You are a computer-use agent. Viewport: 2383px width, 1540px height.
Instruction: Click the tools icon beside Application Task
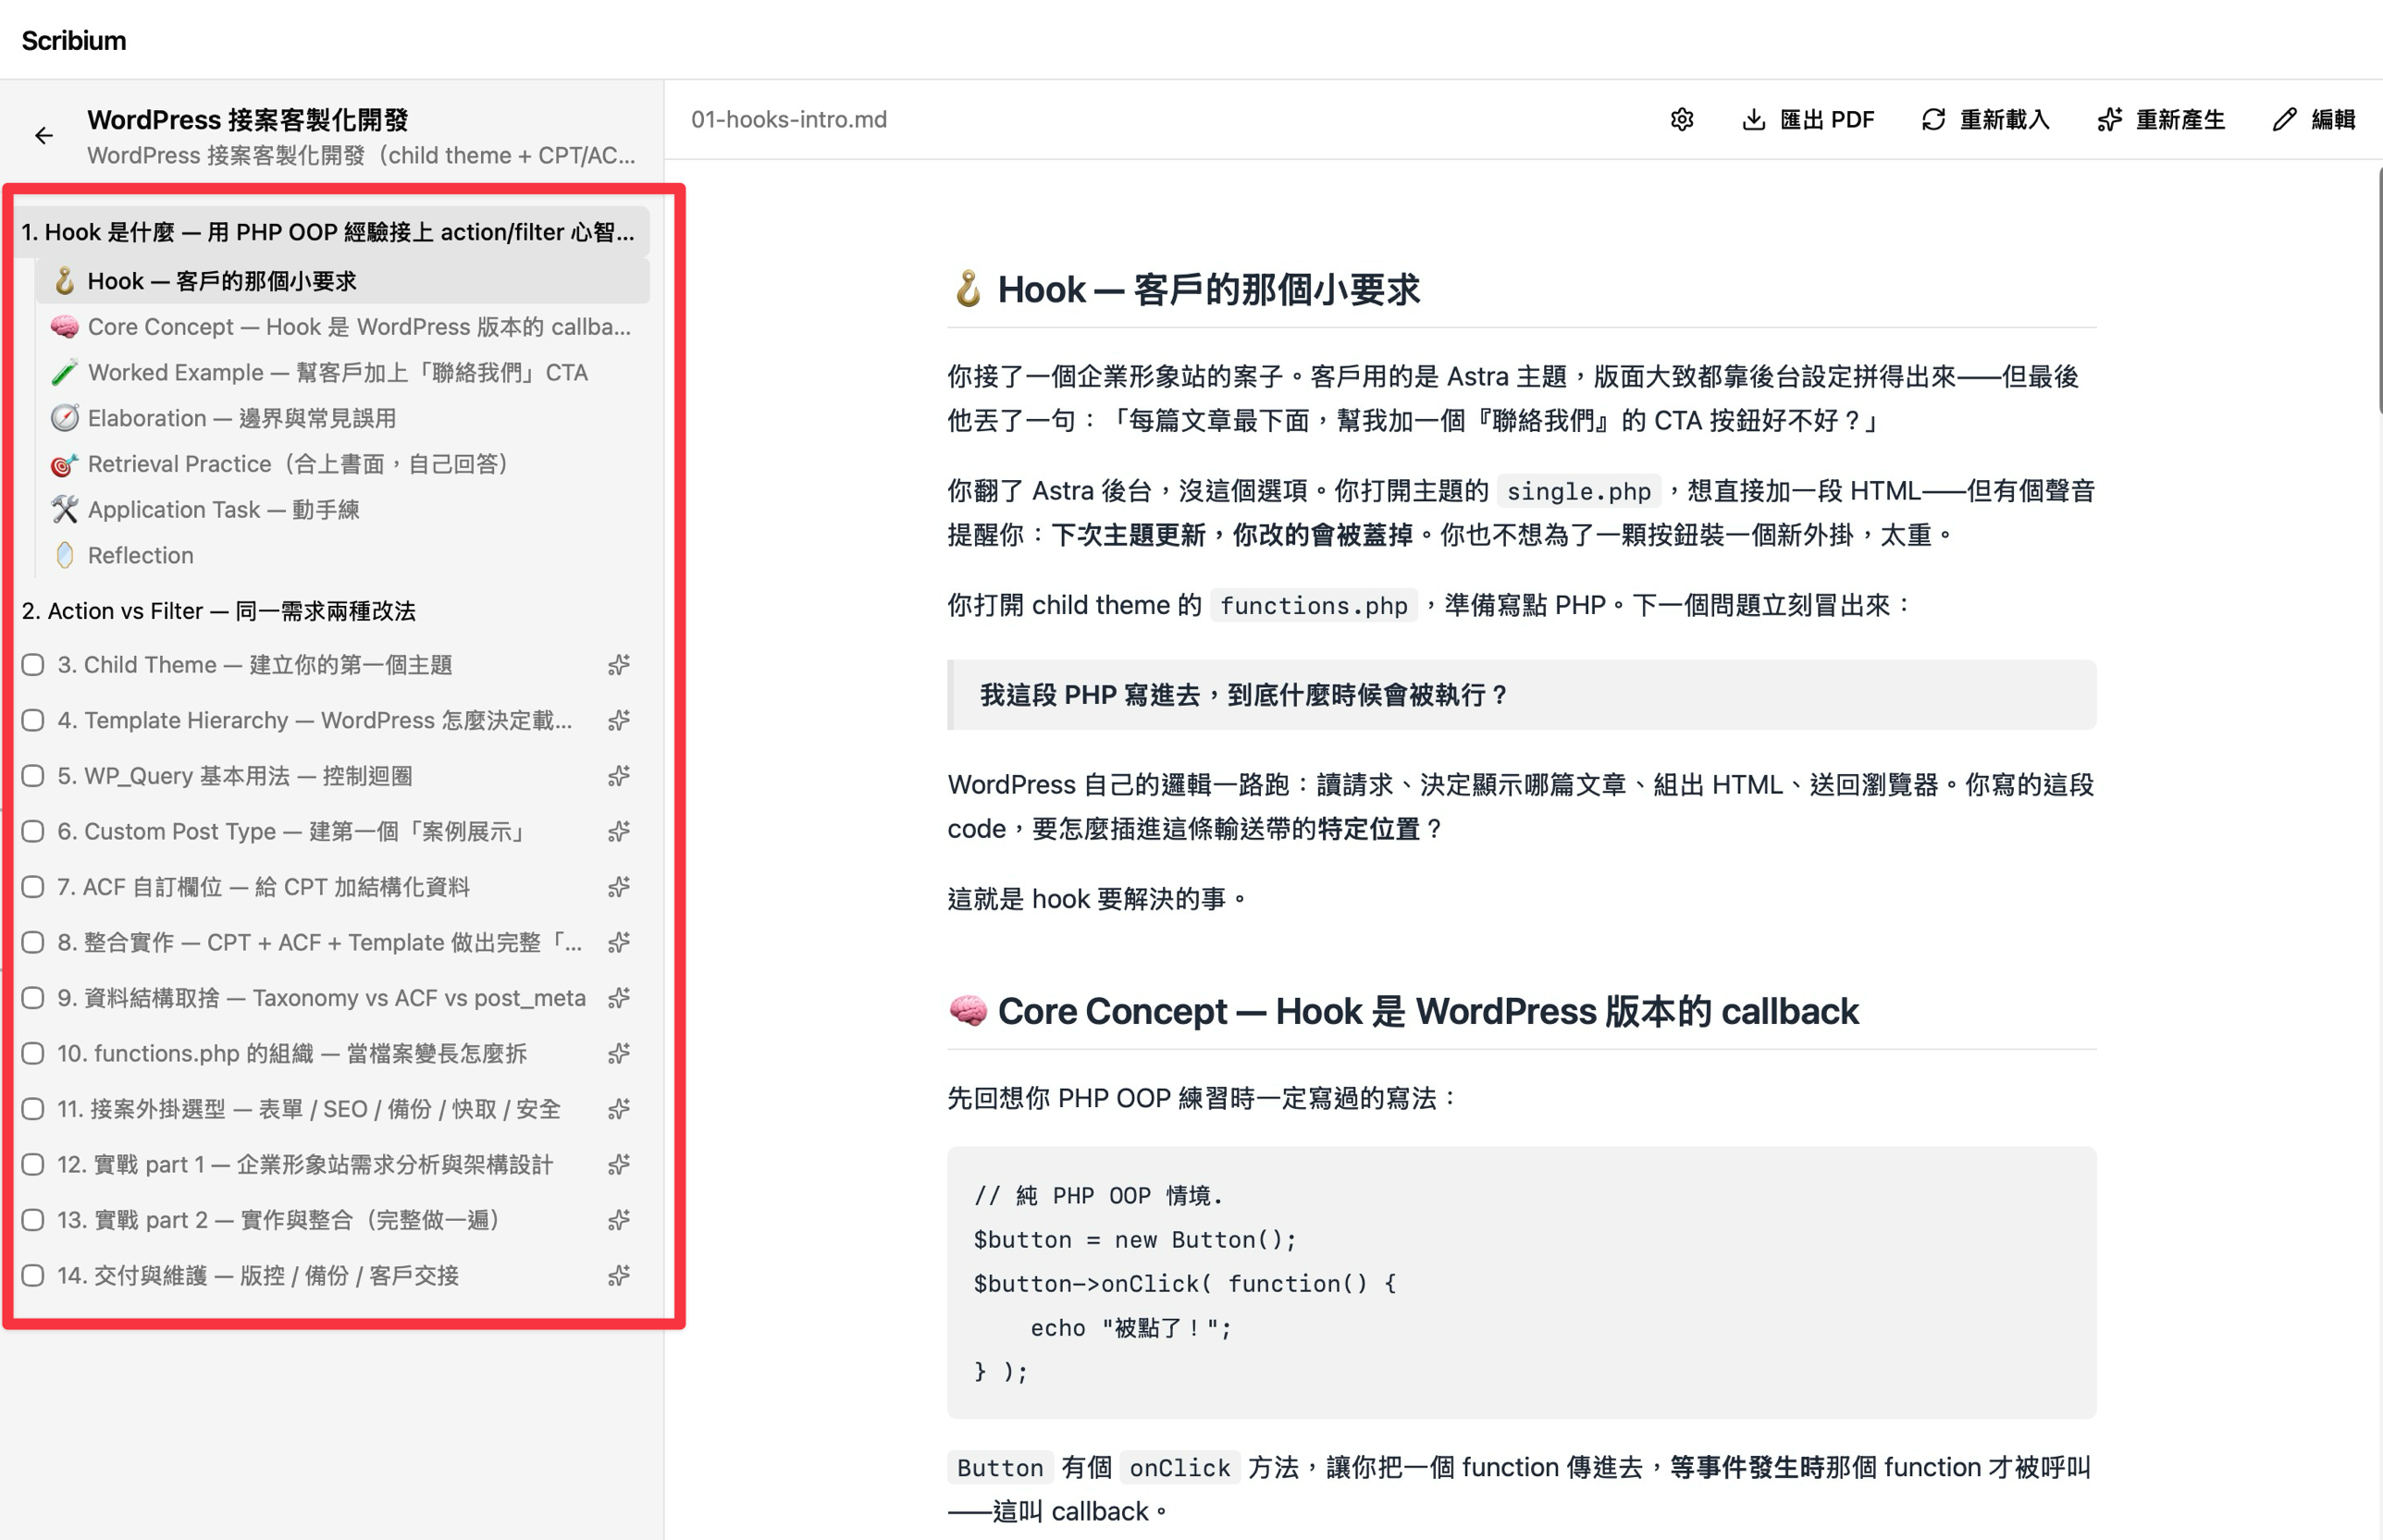coord(65,510)
